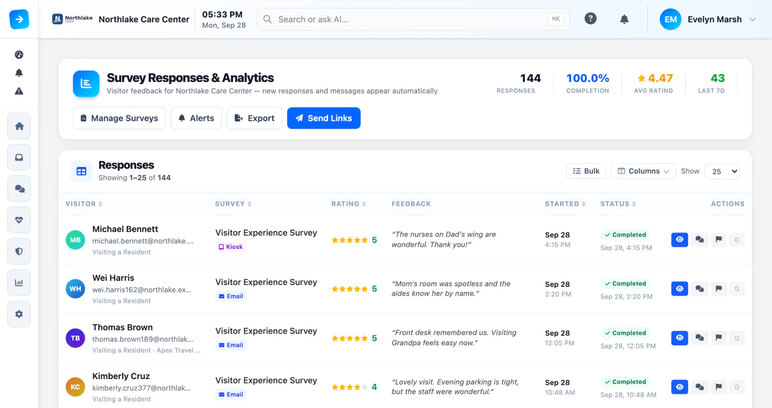View Michael Bennett's response with eye button
This screenshot has width=772, height=408.
(x=679, y=240)
